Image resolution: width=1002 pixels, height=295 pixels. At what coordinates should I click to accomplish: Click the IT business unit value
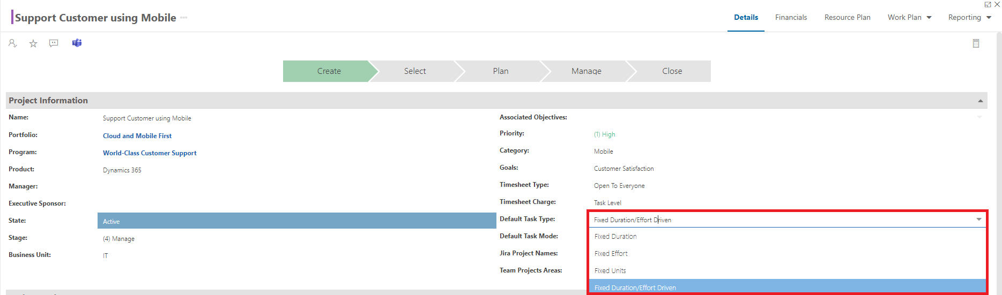(105, 256)
